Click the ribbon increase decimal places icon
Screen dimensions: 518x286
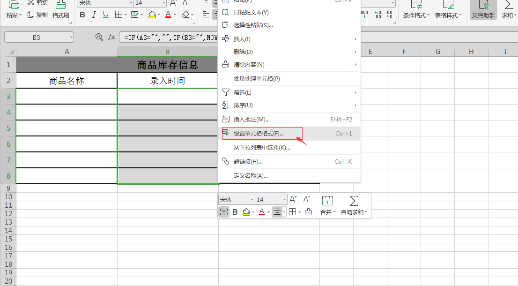point(377,15)
